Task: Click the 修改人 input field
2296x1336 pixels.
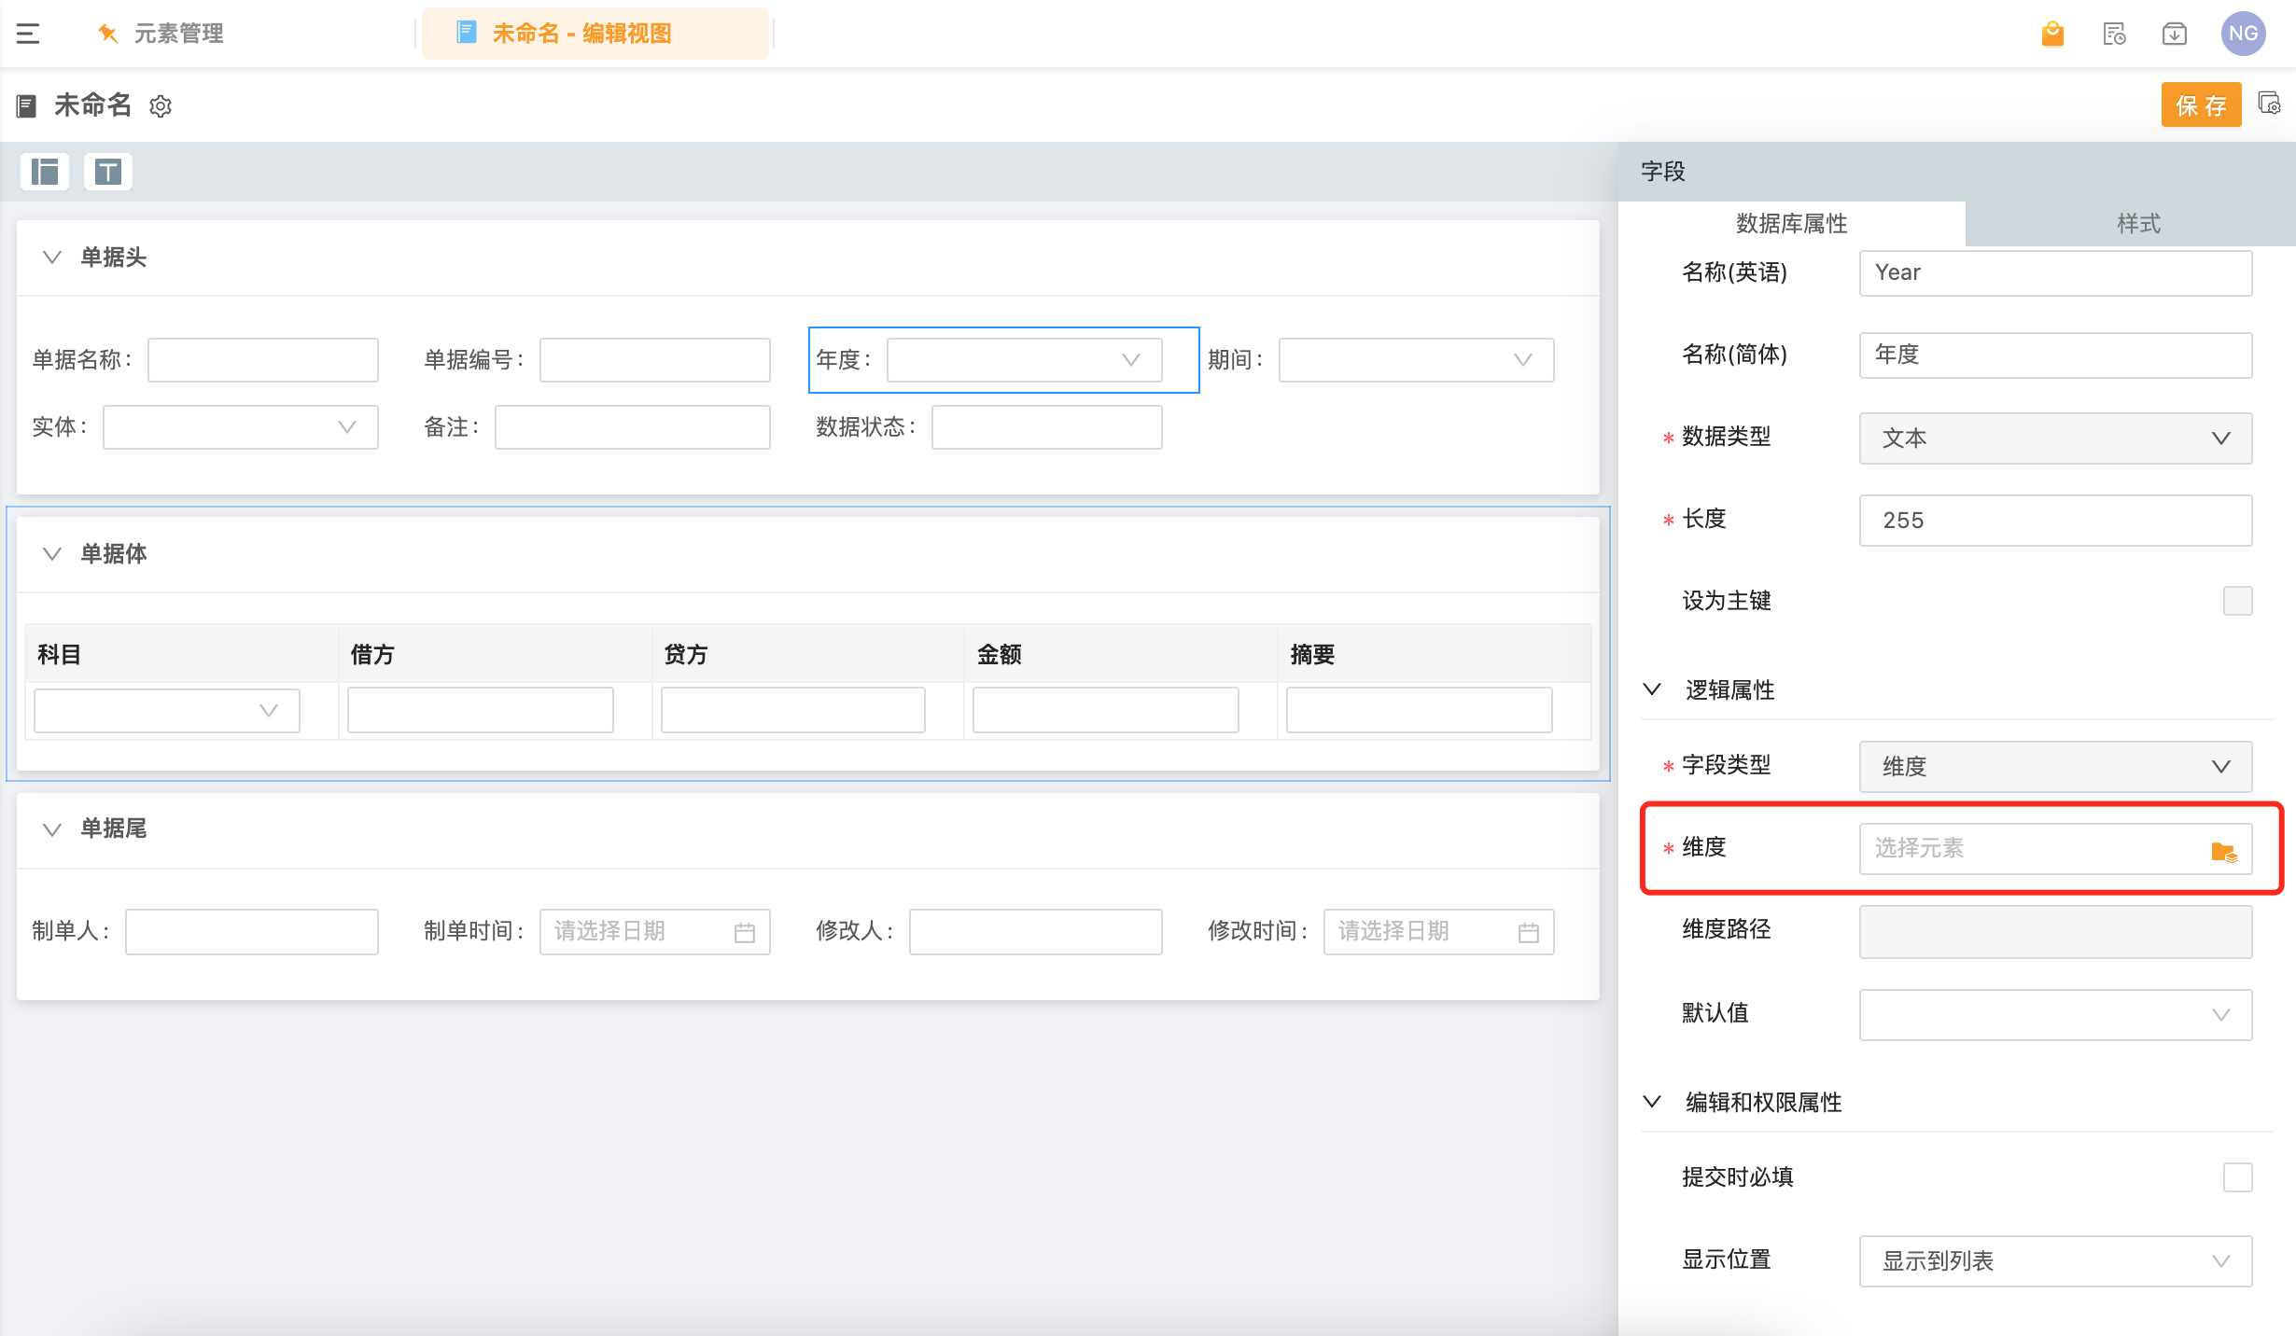Action: (1035, 932)
